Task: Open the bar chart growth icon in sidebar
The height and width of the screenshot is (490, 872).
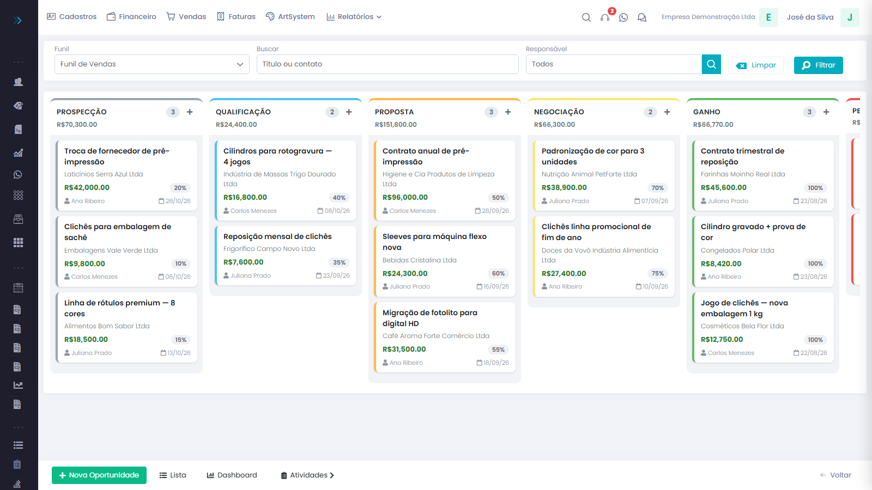Action: click(18, 152)
